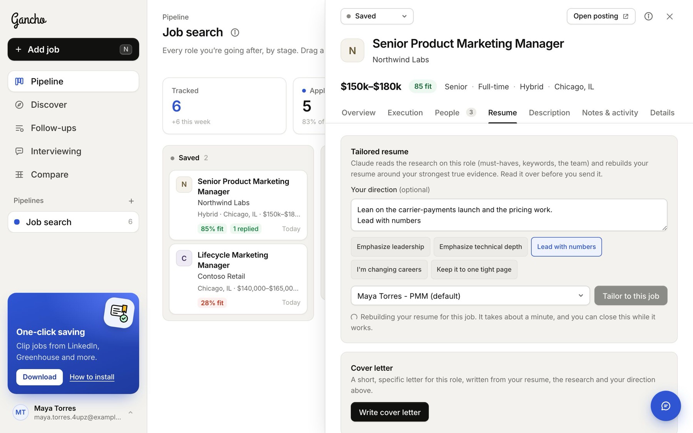Viewport: 693px width, 433px height.
Task: Add a new pipeline with plus icon
Action: coord(131,201)
